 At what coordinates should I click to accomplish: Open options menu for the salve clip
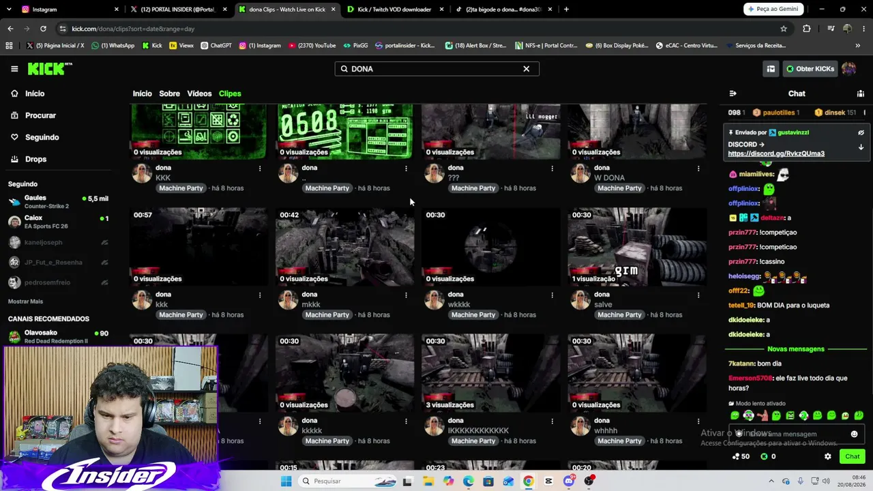pos(698,295)
